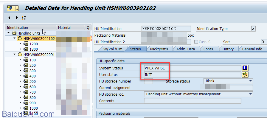This screenshot has height=118, width=267.
Task: Click item icon next to 800
Action: [x=26, y=97]
